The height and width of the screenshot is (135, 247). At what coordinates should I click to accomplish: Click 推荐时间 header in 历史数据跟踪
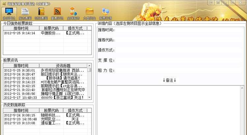[x=21, y=110]
